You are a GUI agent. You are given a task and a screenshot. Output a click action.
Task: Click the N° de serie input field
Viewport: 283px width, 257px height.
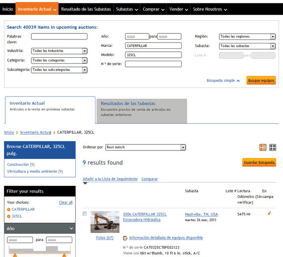[x=153, y=64]
